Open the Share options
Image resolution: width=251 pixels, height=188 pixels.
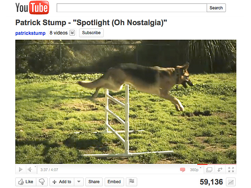[x=94, y=182]
